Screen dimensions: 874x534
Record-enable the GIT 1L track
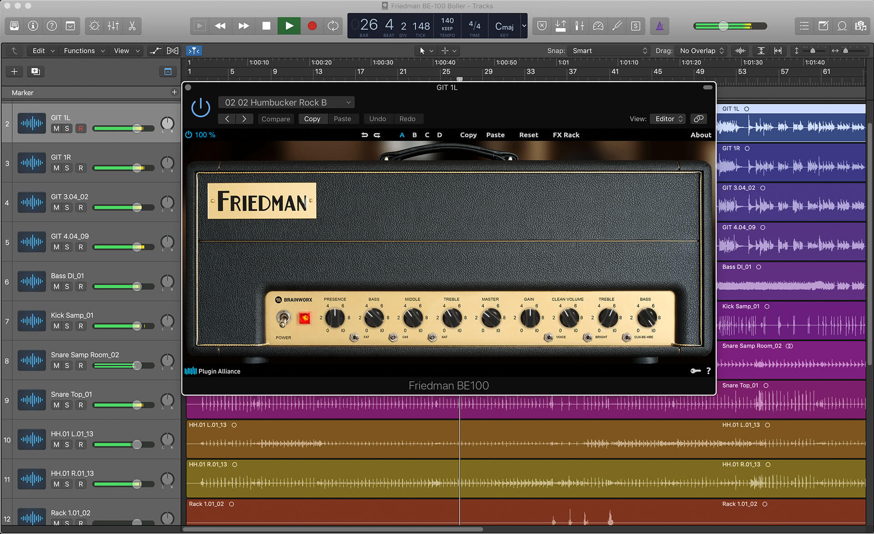81,129
